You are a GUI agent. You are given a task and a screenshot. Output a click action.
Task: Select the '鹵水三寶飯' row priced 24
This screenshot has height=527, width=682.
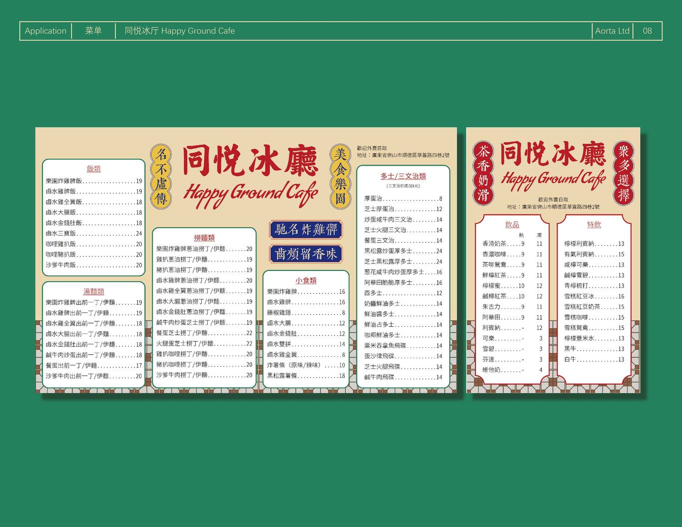pyautogui.click(x=94, y=234)
